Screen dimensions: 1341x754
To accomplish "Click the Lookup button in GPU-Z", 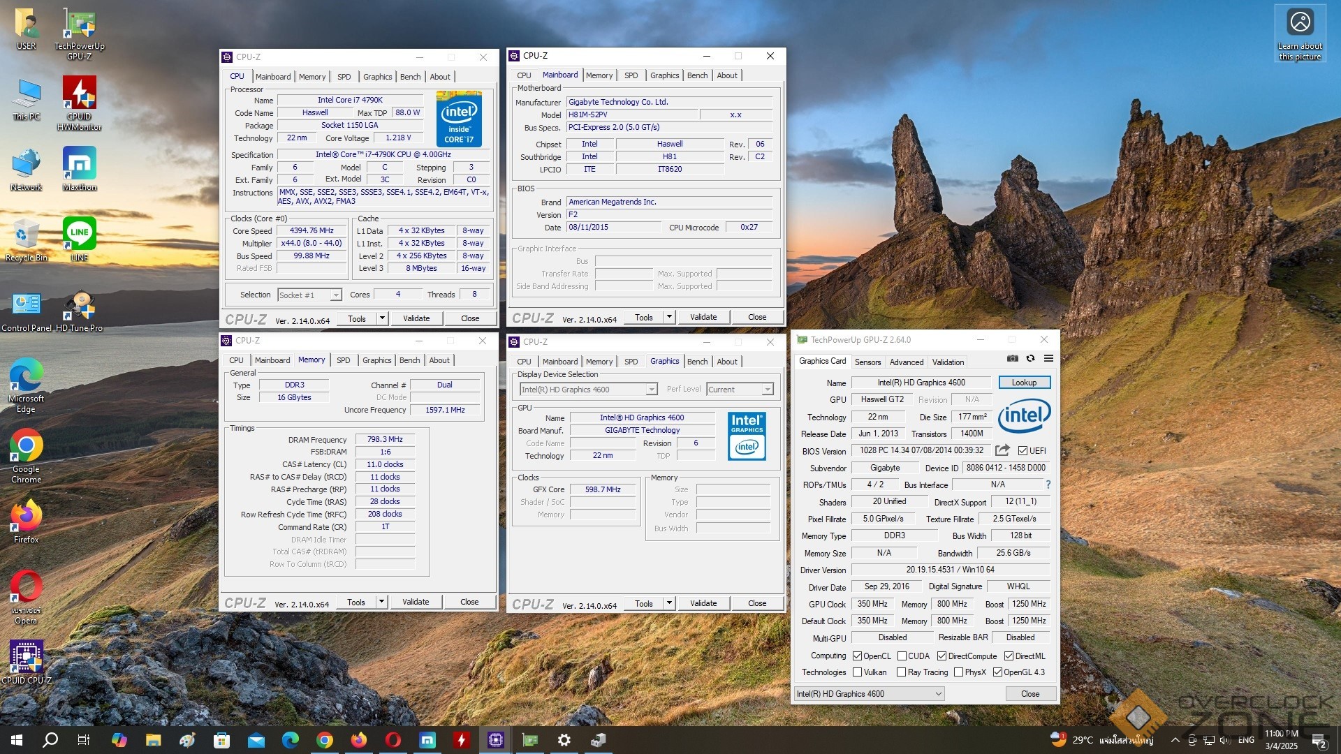I will pyautogui.click(x=1024, y=383).
